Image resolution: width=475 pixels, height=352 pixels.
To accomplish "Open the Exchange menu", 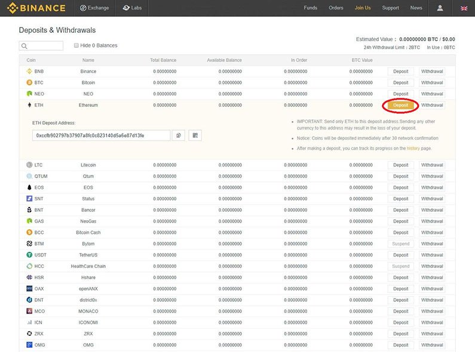I will pos(94,8).
